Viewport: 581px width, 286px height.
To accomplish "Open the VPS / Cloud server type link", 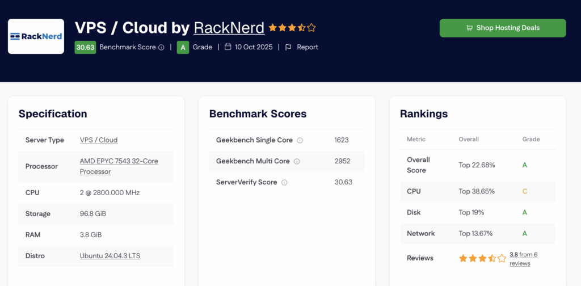I will 99,140.
